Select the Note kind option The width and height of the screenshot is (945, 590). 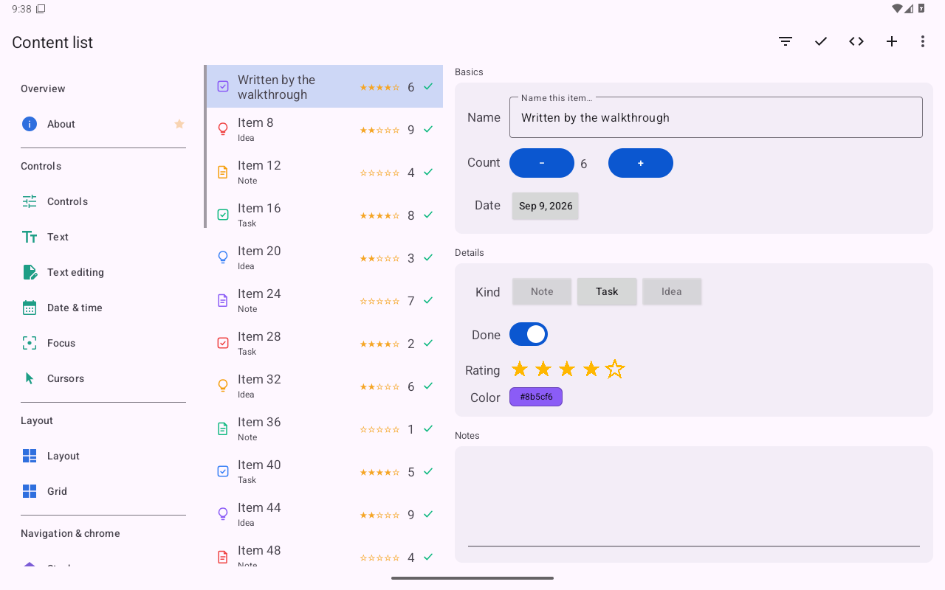point(542,291)
